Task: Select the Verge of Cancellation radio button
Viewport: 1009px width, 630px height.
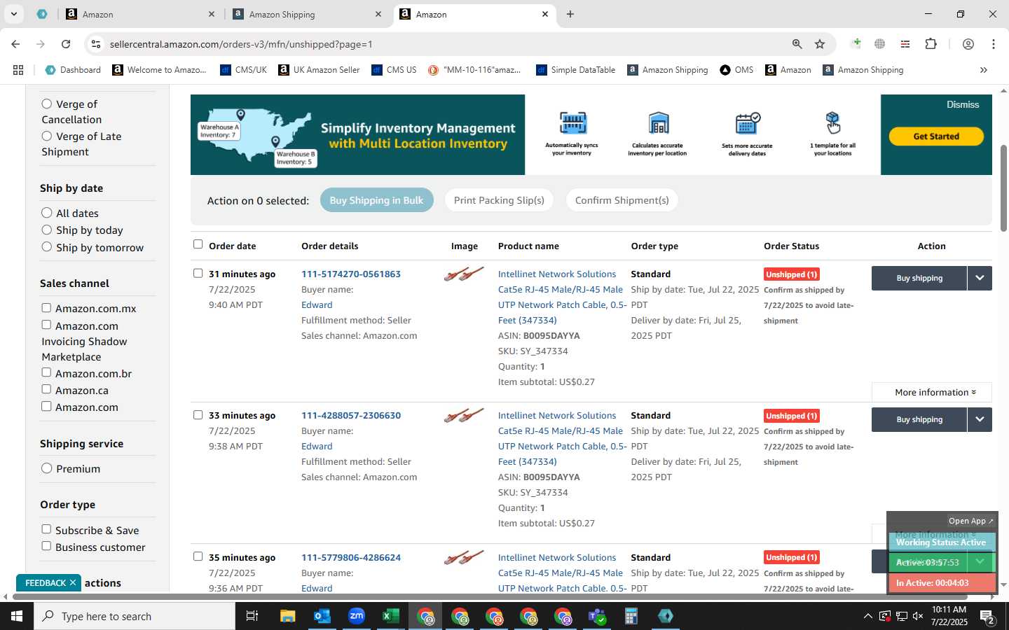Action: 47,104
